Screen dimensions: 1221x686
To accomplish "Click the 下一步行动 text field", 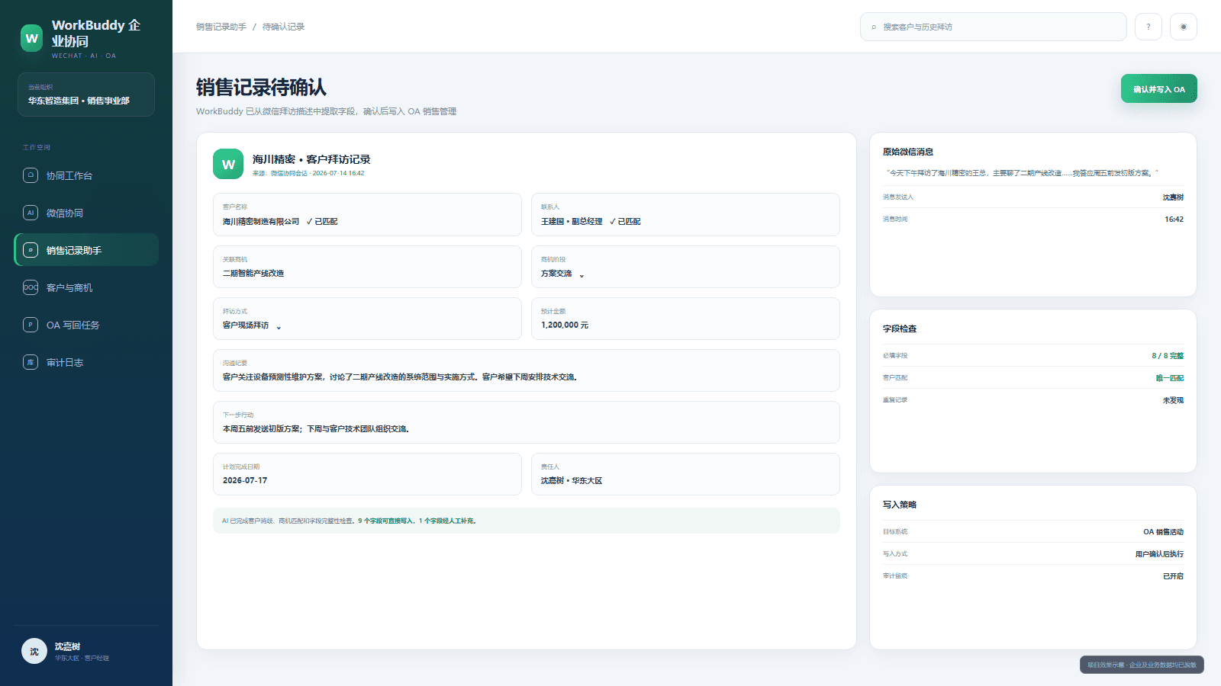I will (x=527, y=422).
